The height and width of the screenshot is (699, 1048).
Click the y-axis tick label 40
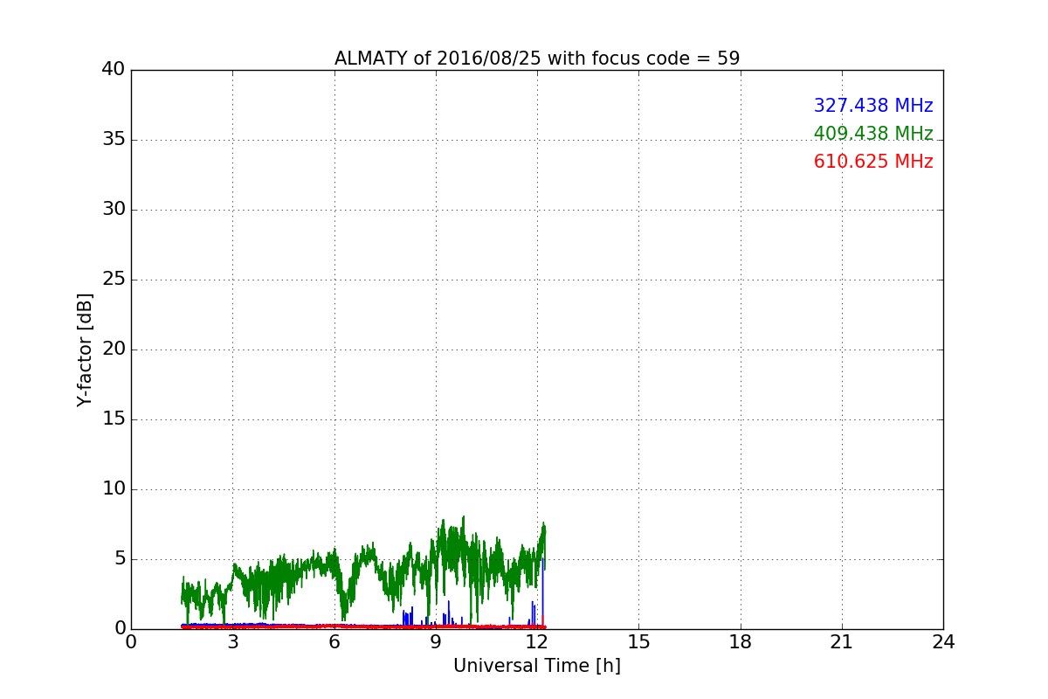pyautogui.click(x=114, y=70)
